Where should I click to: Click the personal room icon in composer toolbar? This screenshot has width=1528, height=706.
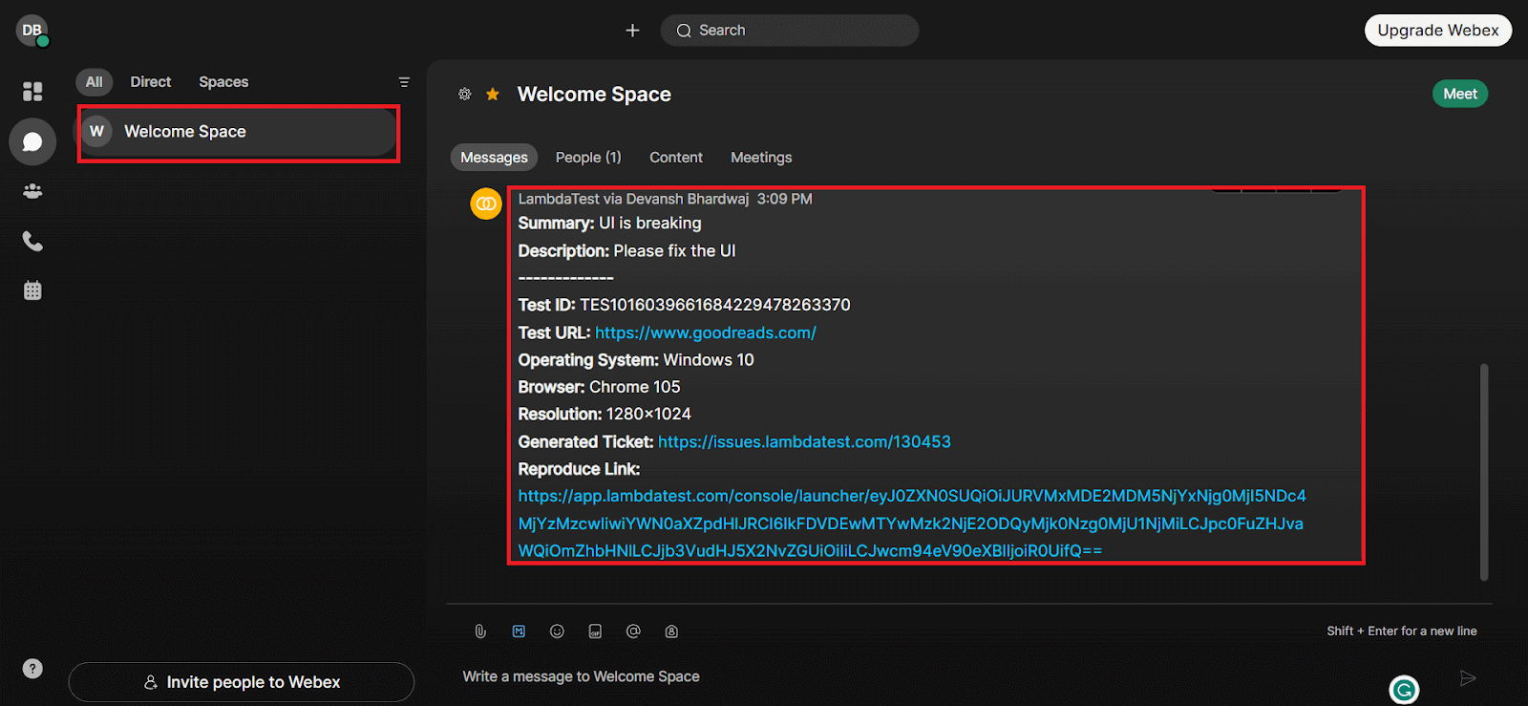(x=671, y=631)
